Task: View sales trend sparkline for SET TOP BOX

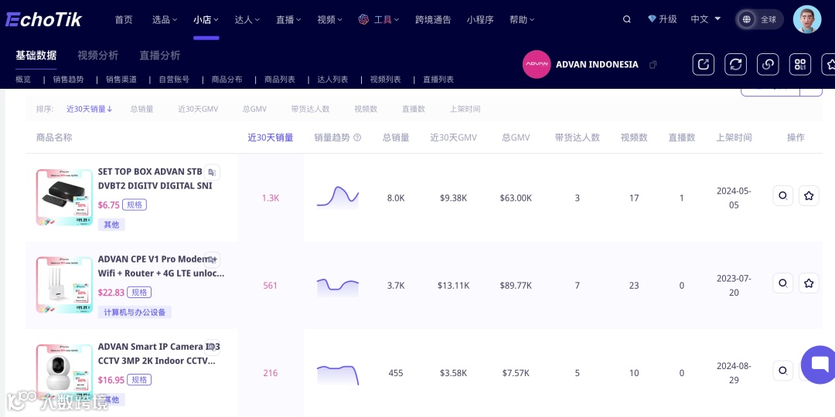Action: point(338,197)
